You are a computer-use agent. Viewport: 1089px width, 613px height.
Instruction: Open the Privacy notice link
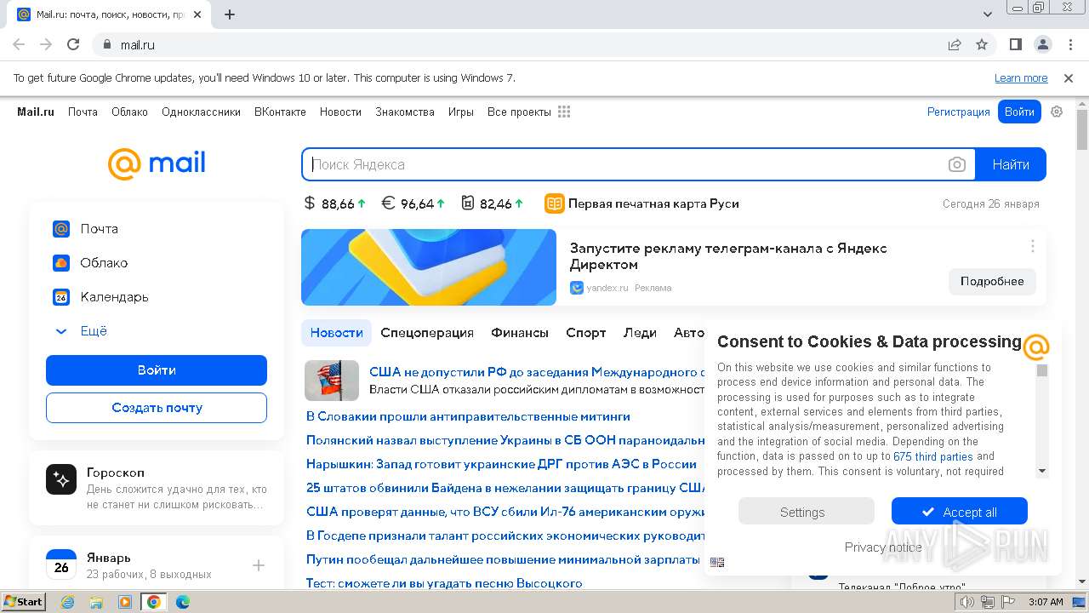(883, 547)
